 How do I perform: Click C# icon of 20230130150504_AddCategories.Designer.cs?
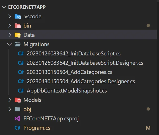tap(21, 81)
